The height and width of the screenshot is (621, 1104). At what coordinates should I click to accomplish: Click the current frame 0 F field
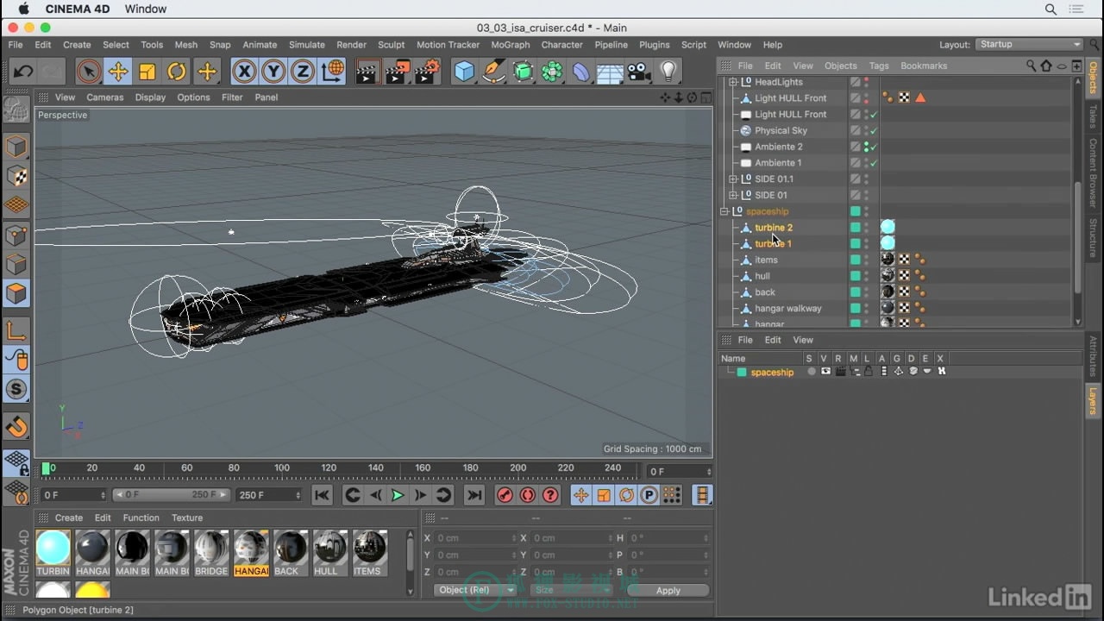680,472
